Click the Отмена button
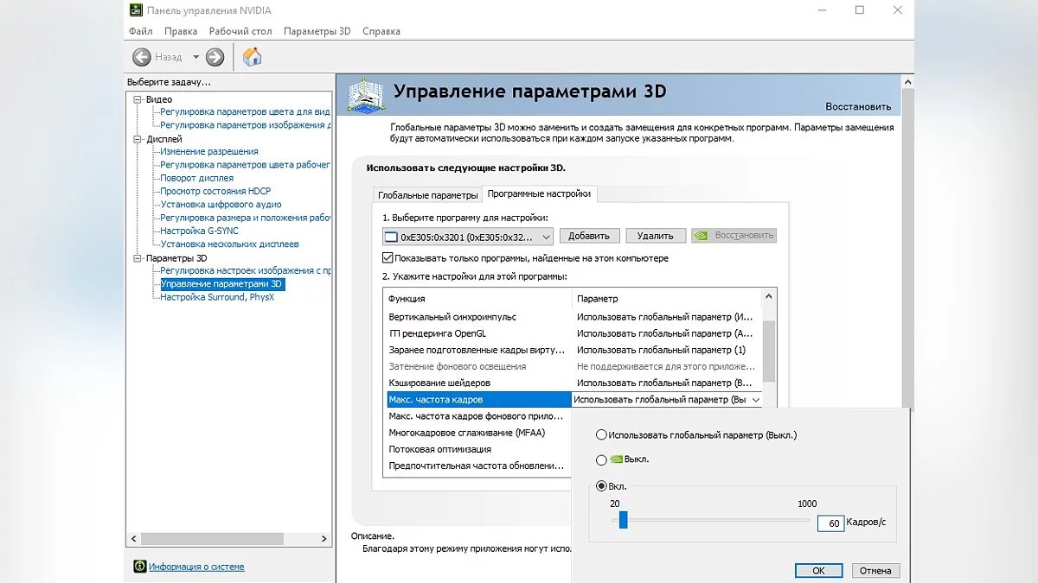The width and height of the screenshot is (1038, 583). tap(876, 570)
